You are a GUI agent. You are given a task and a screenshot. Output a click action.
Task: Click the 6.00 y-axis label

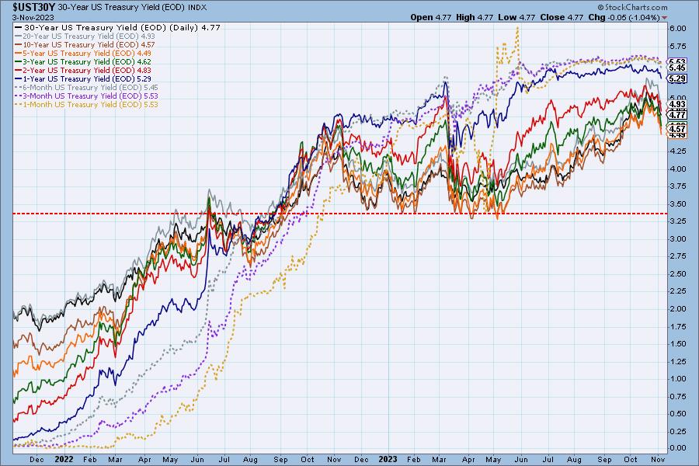click(677, 28)
